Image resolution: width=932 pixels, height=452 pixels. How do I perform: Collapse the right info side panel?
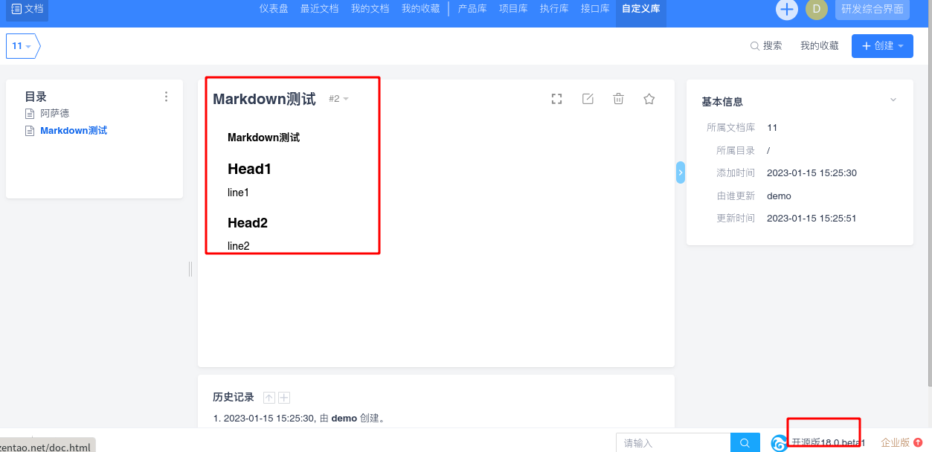[x=680, y=172]
